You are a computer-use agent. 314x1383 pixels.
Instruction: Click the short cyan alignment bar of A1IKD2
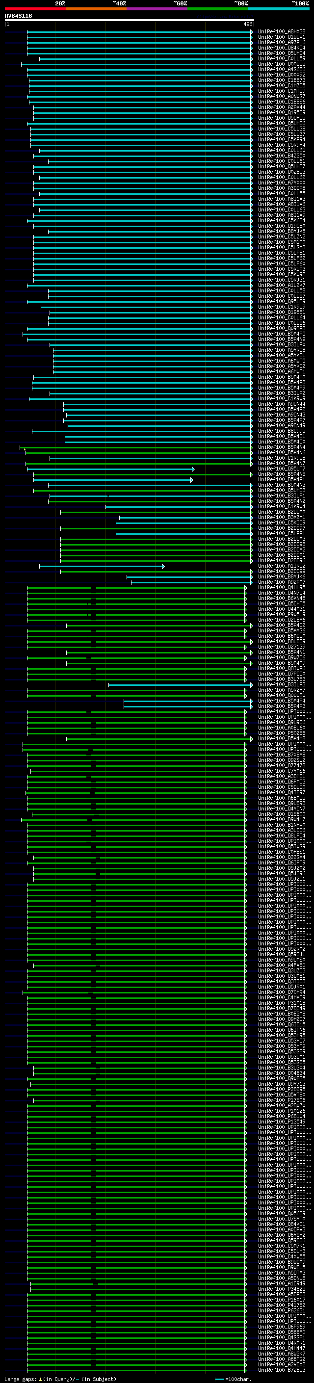click(102, 567)
